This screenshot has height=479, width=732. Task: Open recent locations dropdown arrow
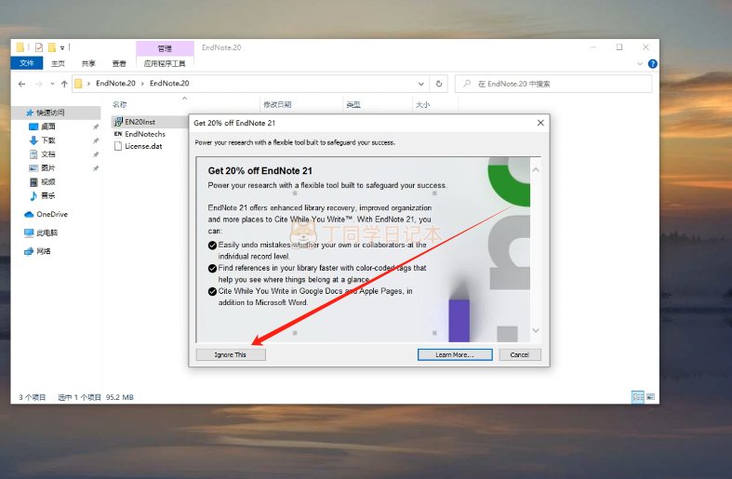pos(52,84)
